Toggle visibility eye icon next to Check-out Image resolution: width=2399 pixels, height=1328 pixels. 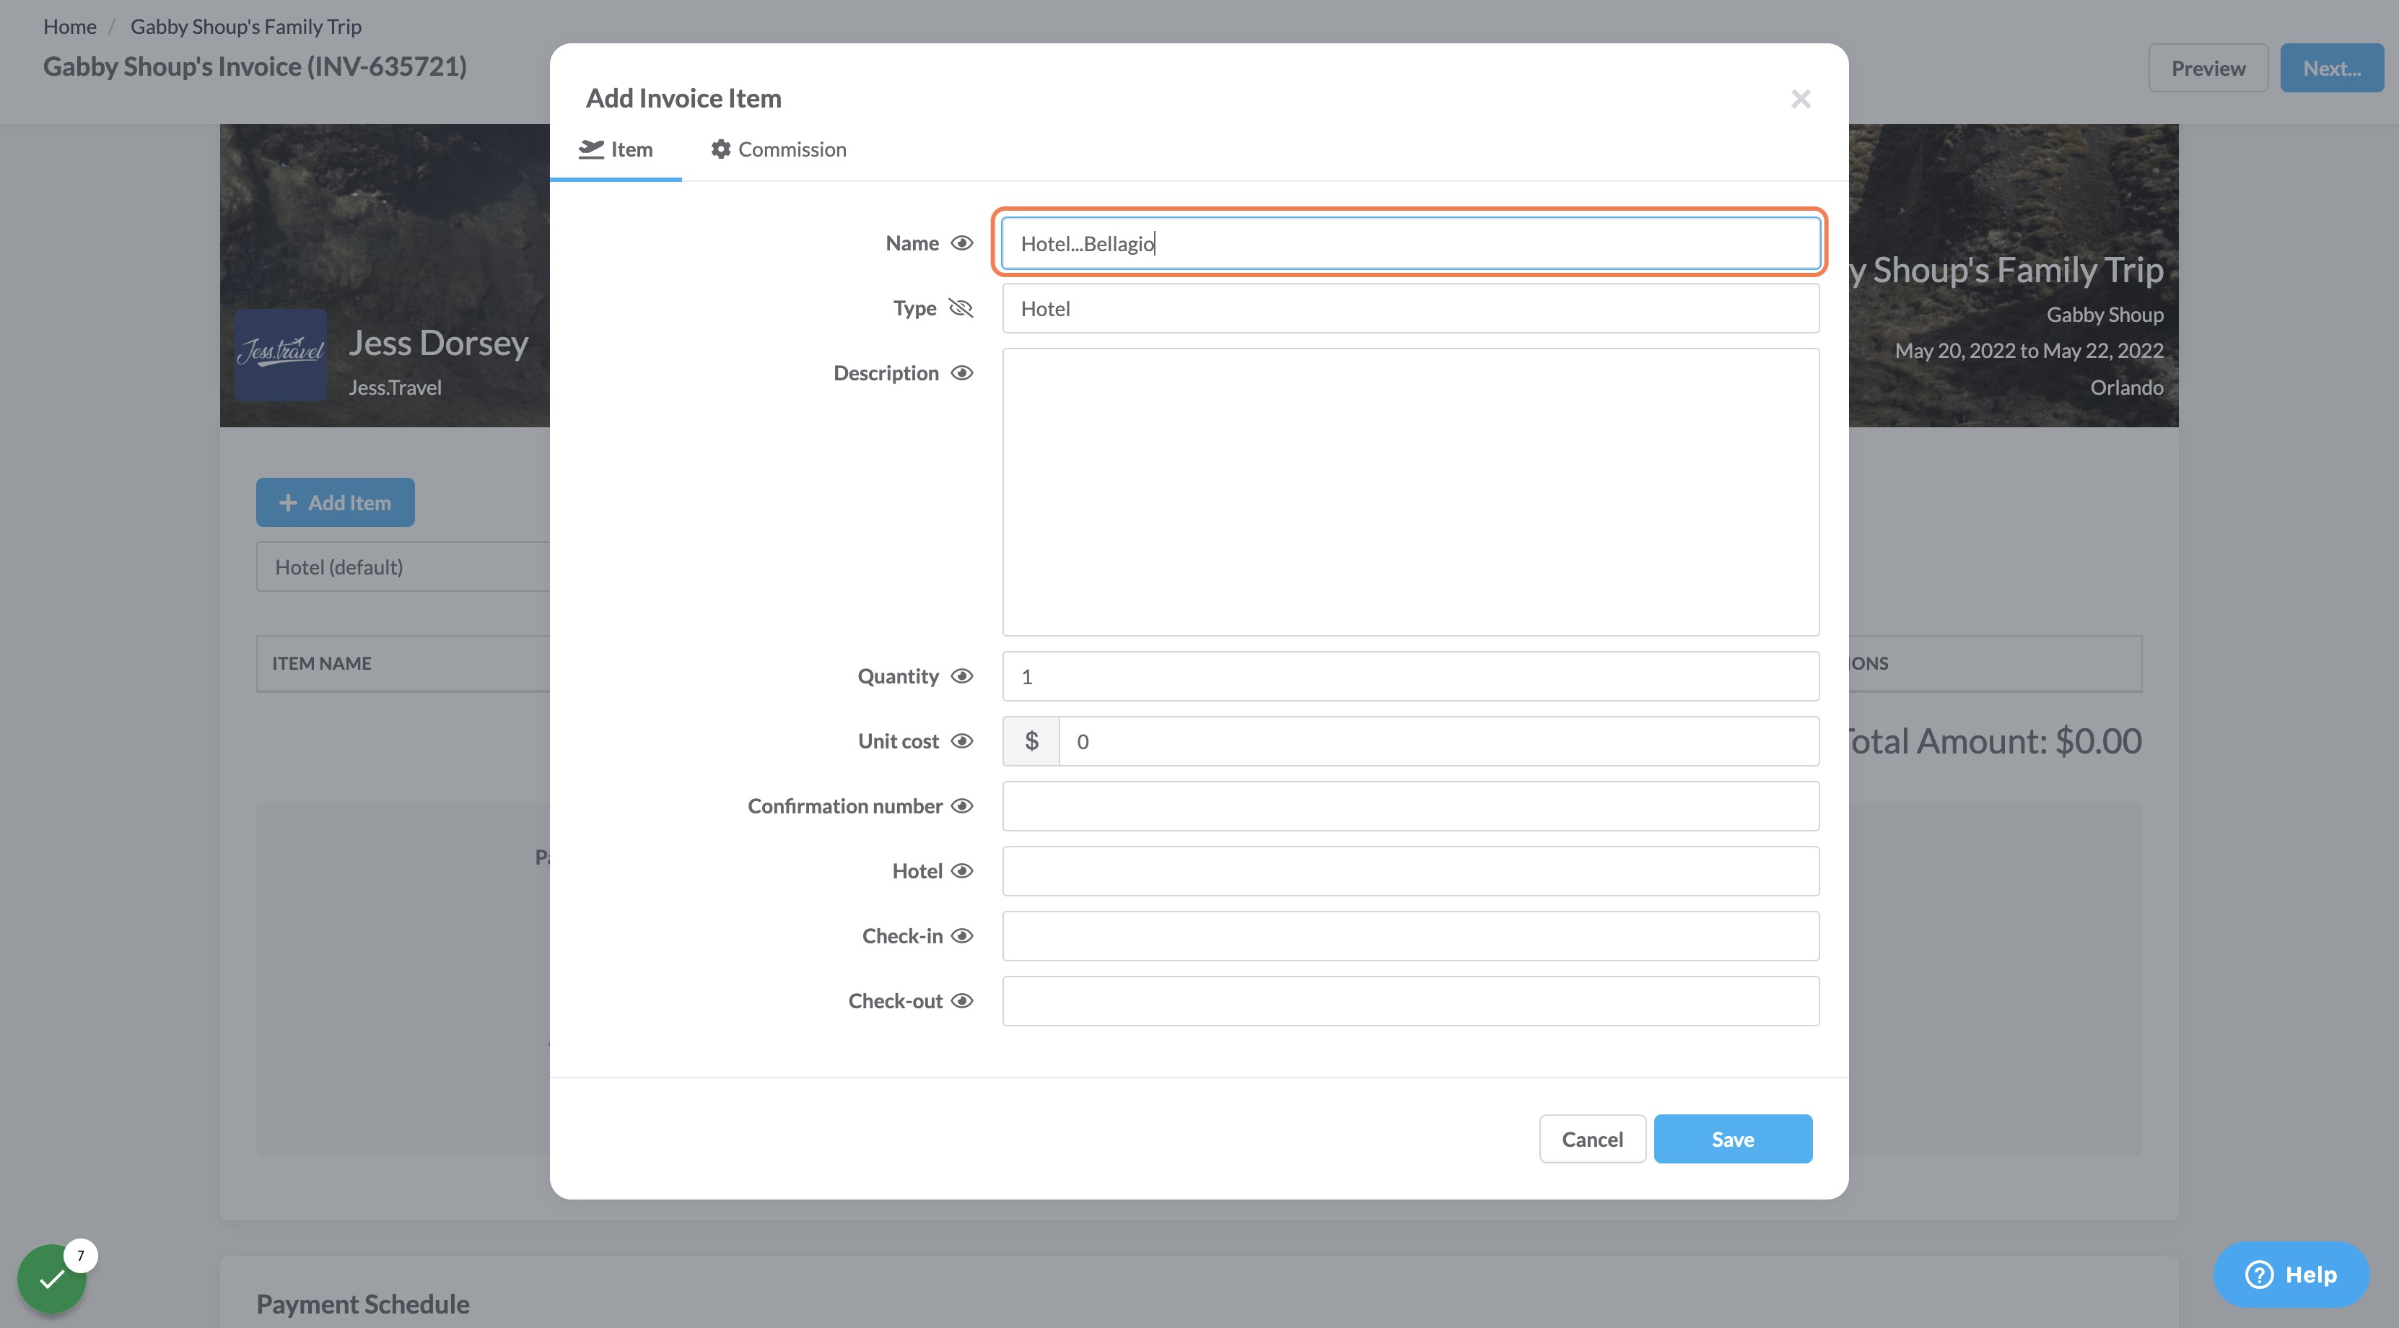click(x=961, y=1001)
